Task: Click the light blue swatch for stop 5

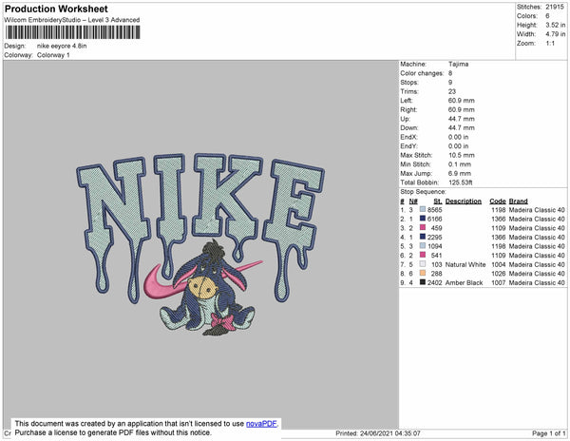Action: pyautogui.click(x=423, y=246)
